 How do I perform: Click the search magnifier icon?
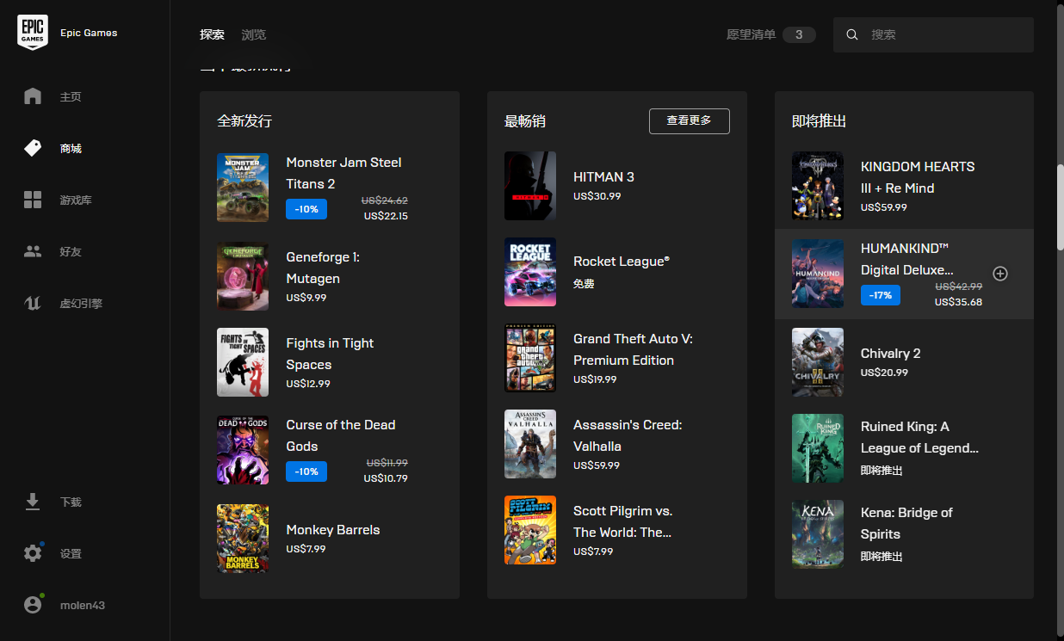[852, 34]
